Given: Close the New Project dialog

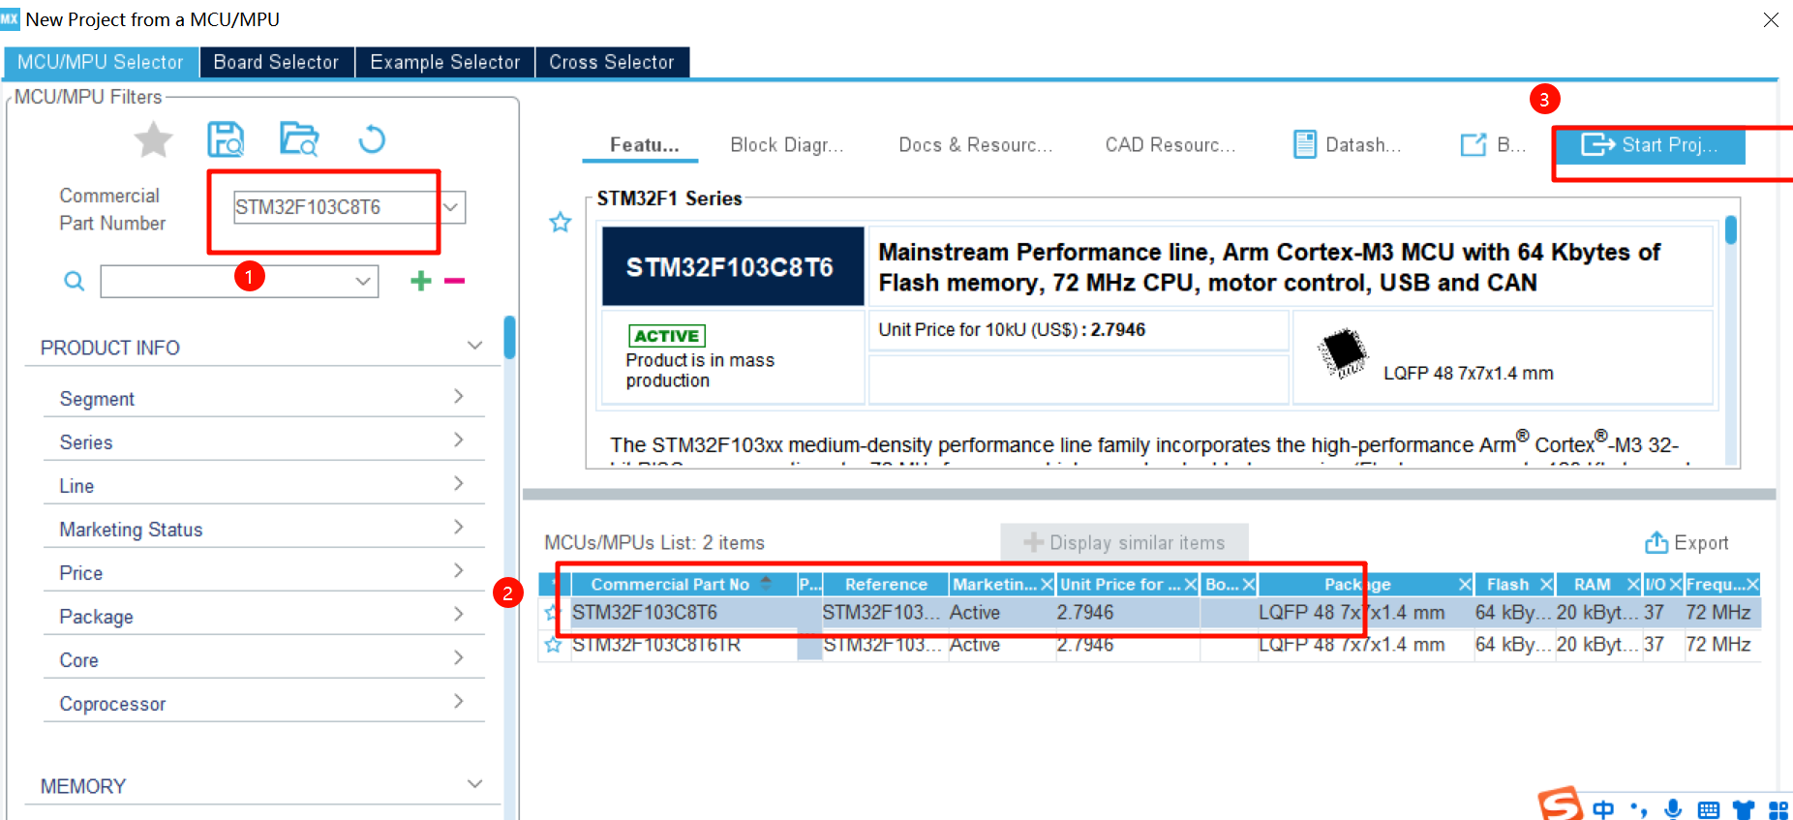Looking at the screenshot, I should click(x=1771, y=19).
